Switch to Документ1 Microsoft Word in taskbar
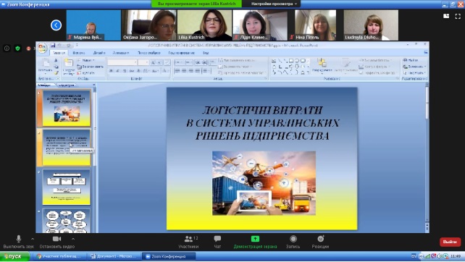The height and width of the screenshot is (262, 465). coord(113,256)
